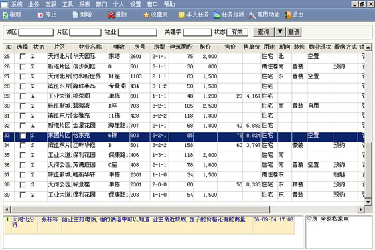Focus the 城区 input field

[36, 33]
